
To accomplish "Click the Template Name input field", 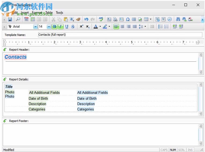I will (120, 35).
